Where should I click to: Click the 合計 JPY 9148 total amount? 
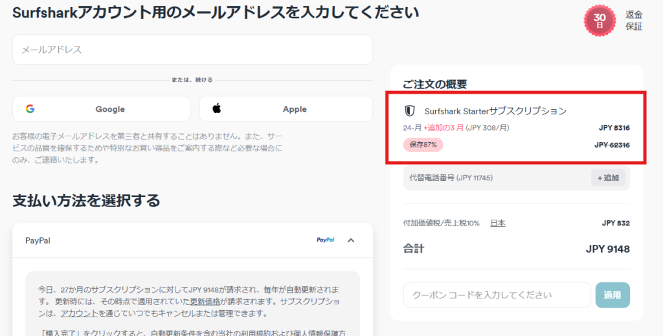(607, 249)
